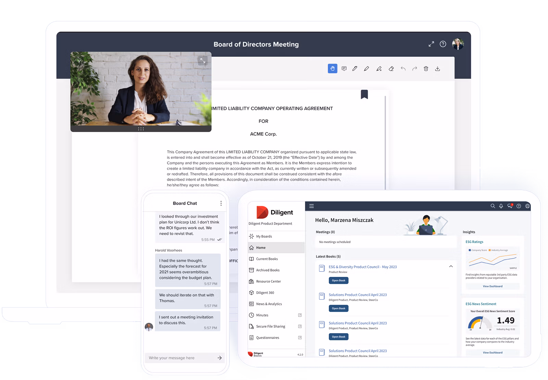Image resolution: width=548 pixels, height=380 pixels.
Task: Open Secure File Sharing in the sidebar
Action: (x=276, y=326)
